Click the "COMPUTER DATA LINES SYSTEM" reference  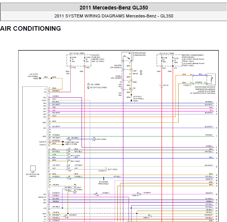coord(72,143)
